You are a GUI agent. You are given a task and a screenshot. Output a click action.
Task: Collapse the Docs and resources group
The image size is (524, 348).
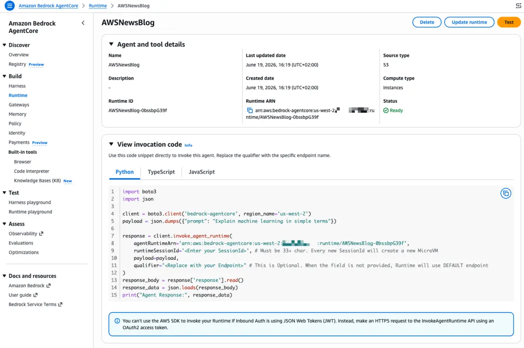pyautogui.click(x=4, y=276)
